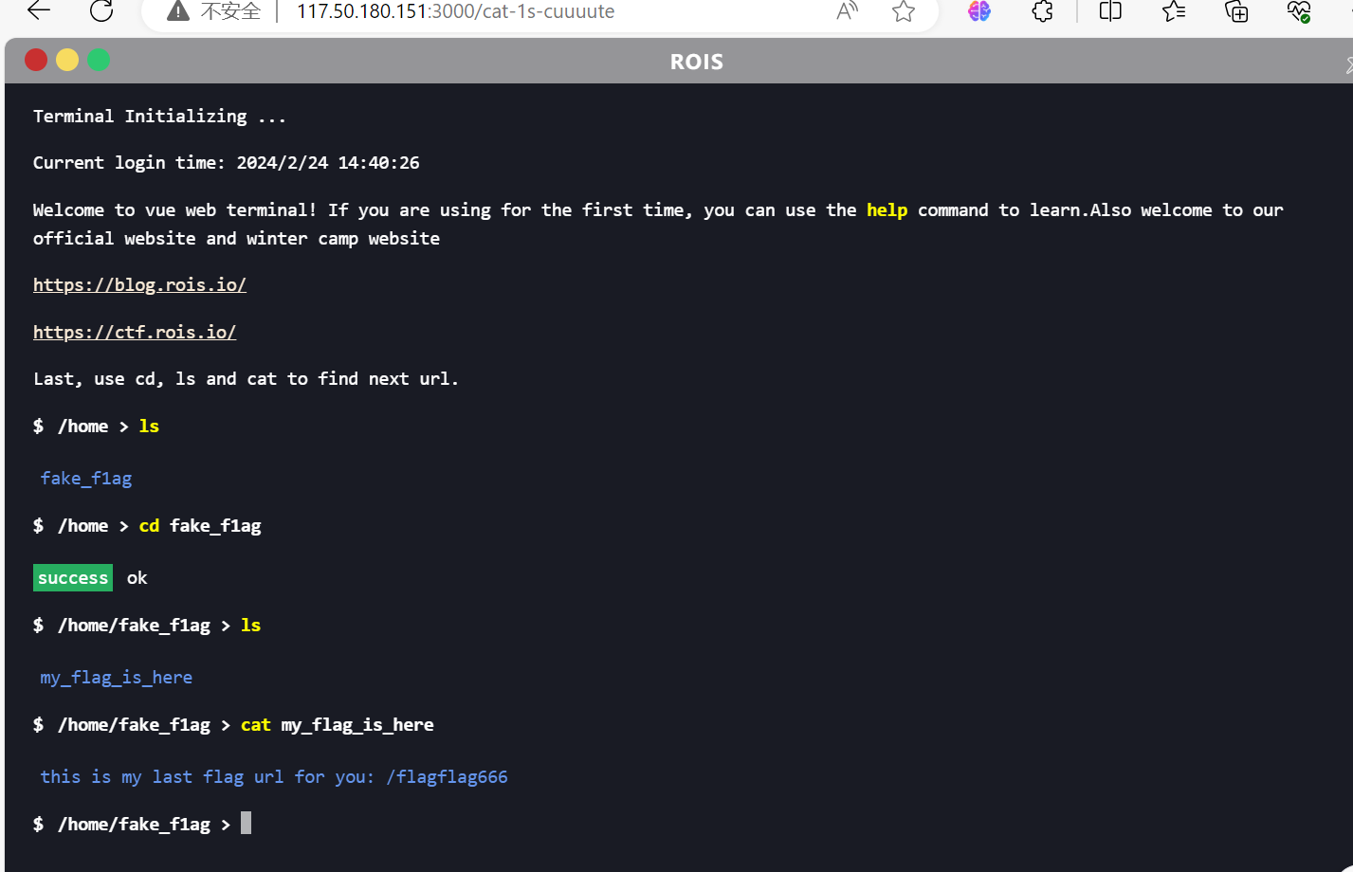The image size is (1353, 872).
Task: Open the Collections panel
Action: click(1236, 11)
